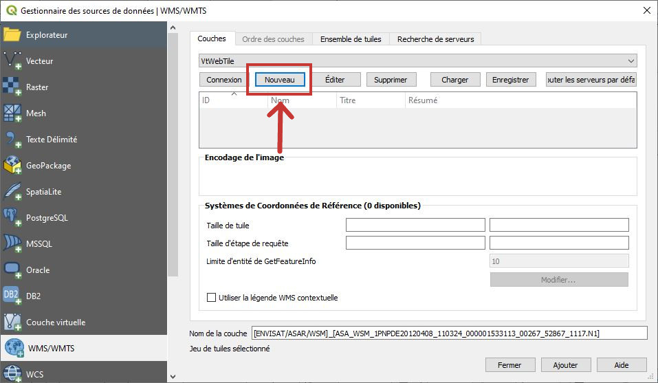Open the Mesh source icon
This screenshot has width=658, height=383.
12,113
